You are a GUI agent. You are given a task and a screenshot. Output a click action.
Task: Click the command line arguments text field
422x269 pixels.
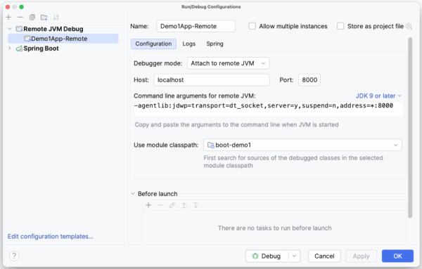(x=269, y=109)
